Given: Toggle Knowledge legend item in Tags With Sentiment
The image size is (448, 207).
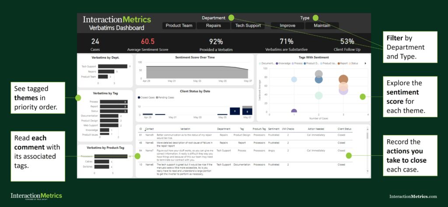Looking at the screenshot, I should (x=283, y=63).
